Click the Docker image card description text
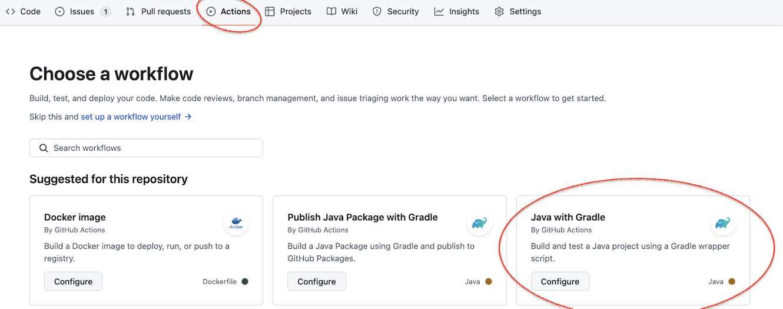 pyautogui.click(x=137, y=252)
